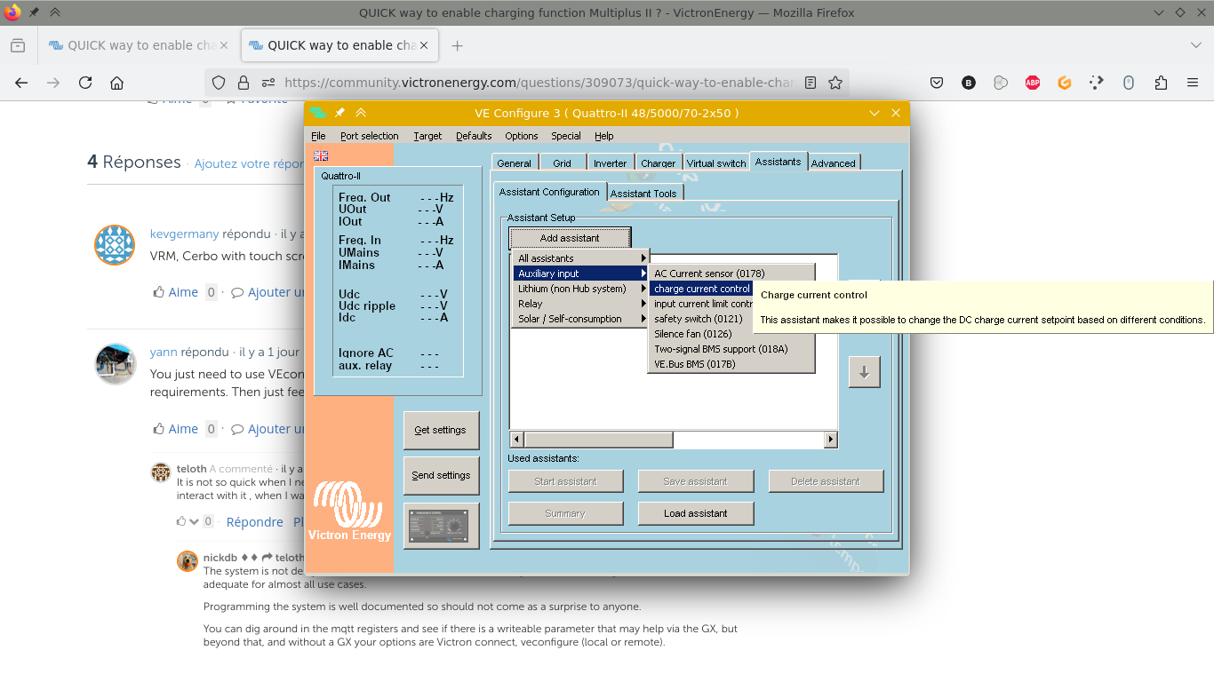Click Ajoutez votre réponse link
1214x682 pixels.
coord(250,163)
